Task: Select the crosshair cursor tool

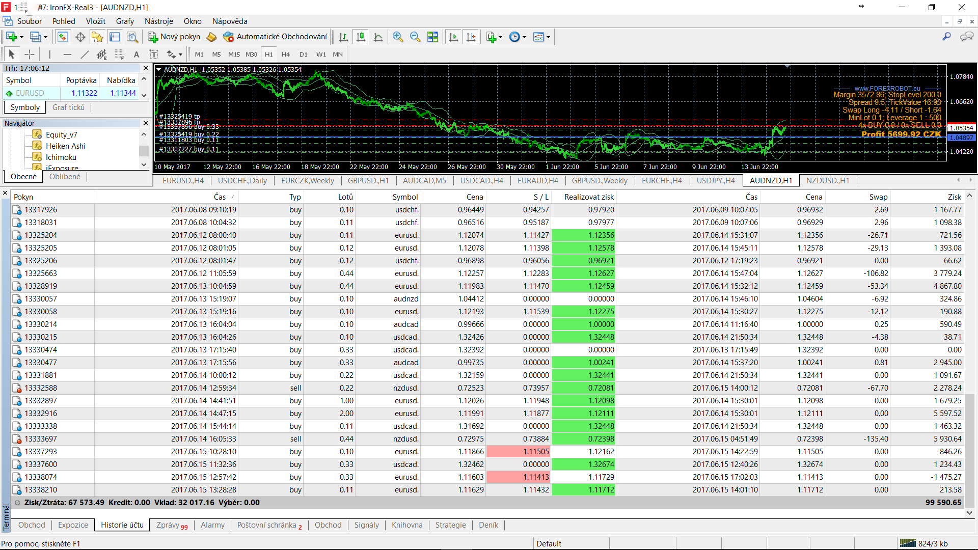Action: pos(30,54)
